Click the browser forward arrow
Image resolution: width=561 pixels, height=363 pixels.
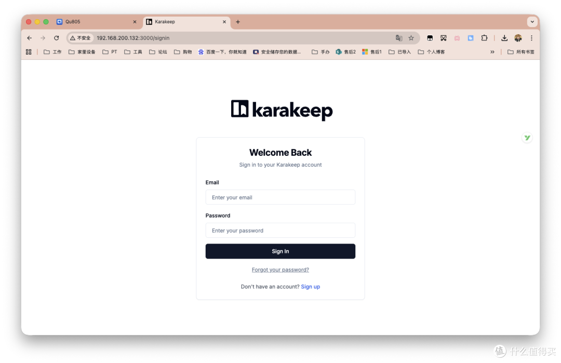tap(43, 38)
